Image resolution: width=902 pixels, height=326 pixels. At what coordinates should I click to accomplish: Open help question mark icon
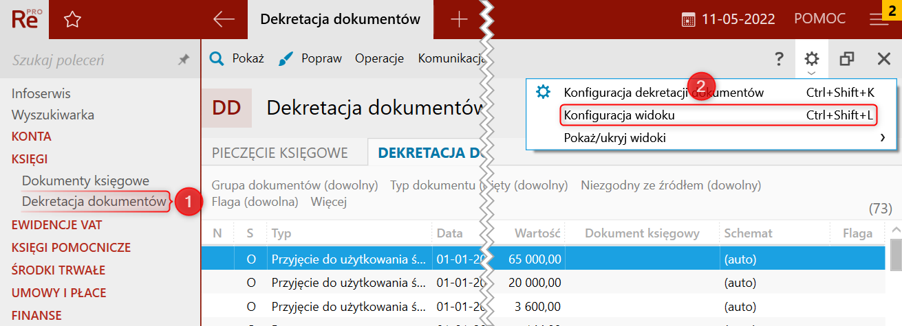click(779, 59)
